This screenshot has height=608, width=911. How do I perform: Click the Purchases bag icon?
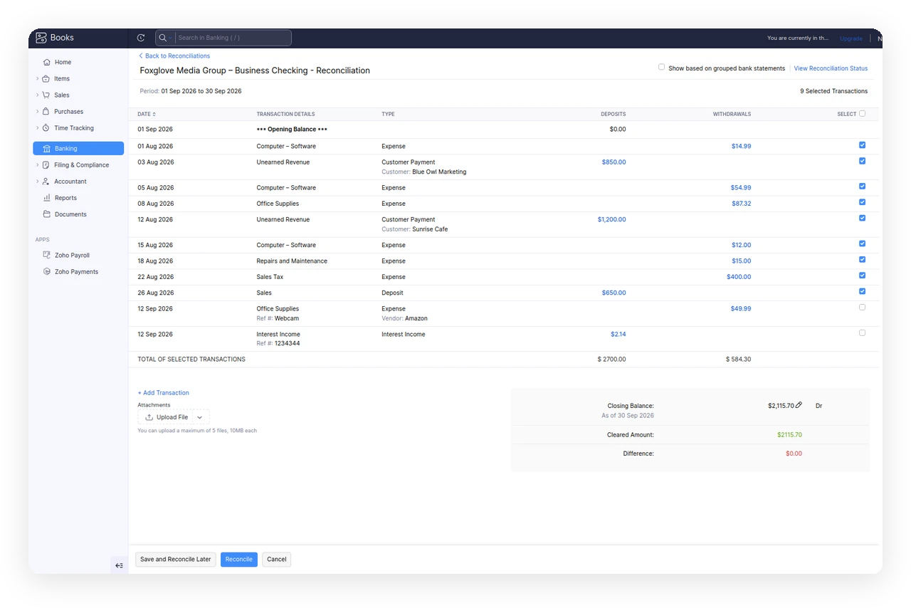pos(46,111)
